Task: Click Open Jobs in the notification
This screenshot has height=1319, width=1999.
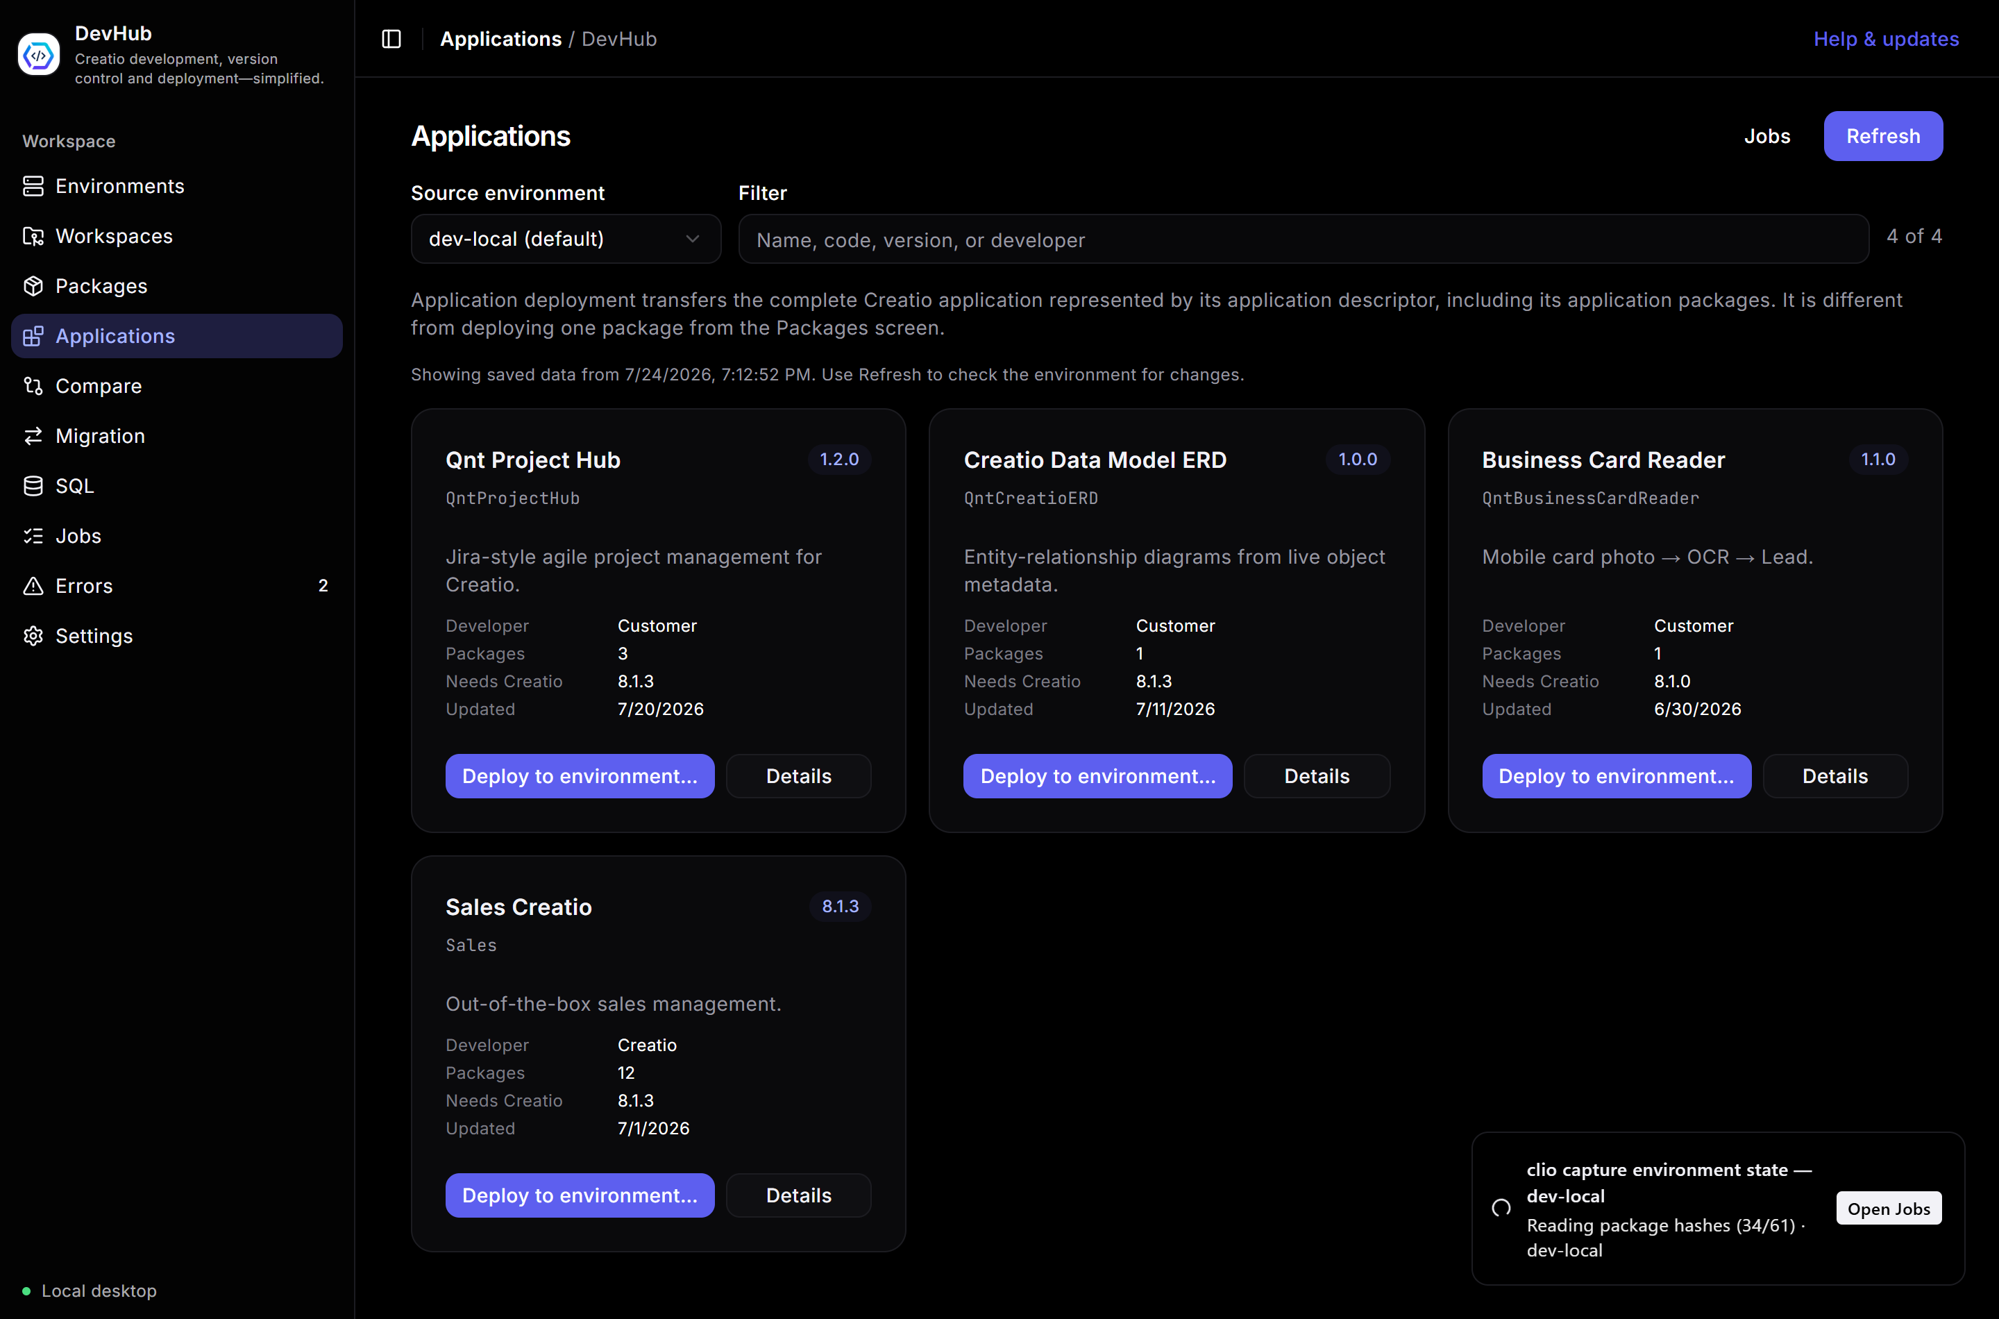Action: point(1889,1208)
